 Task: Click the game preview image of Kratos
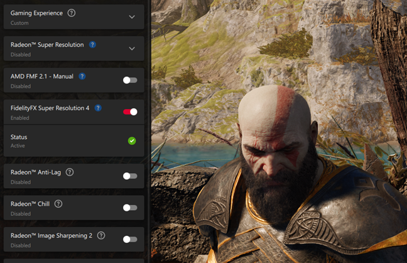279,131
